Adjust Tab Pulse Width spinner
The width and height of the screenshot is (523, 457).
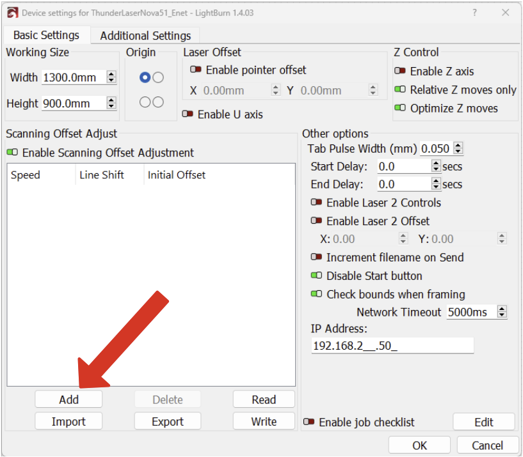pyautogui.click(x=457, y=149)
